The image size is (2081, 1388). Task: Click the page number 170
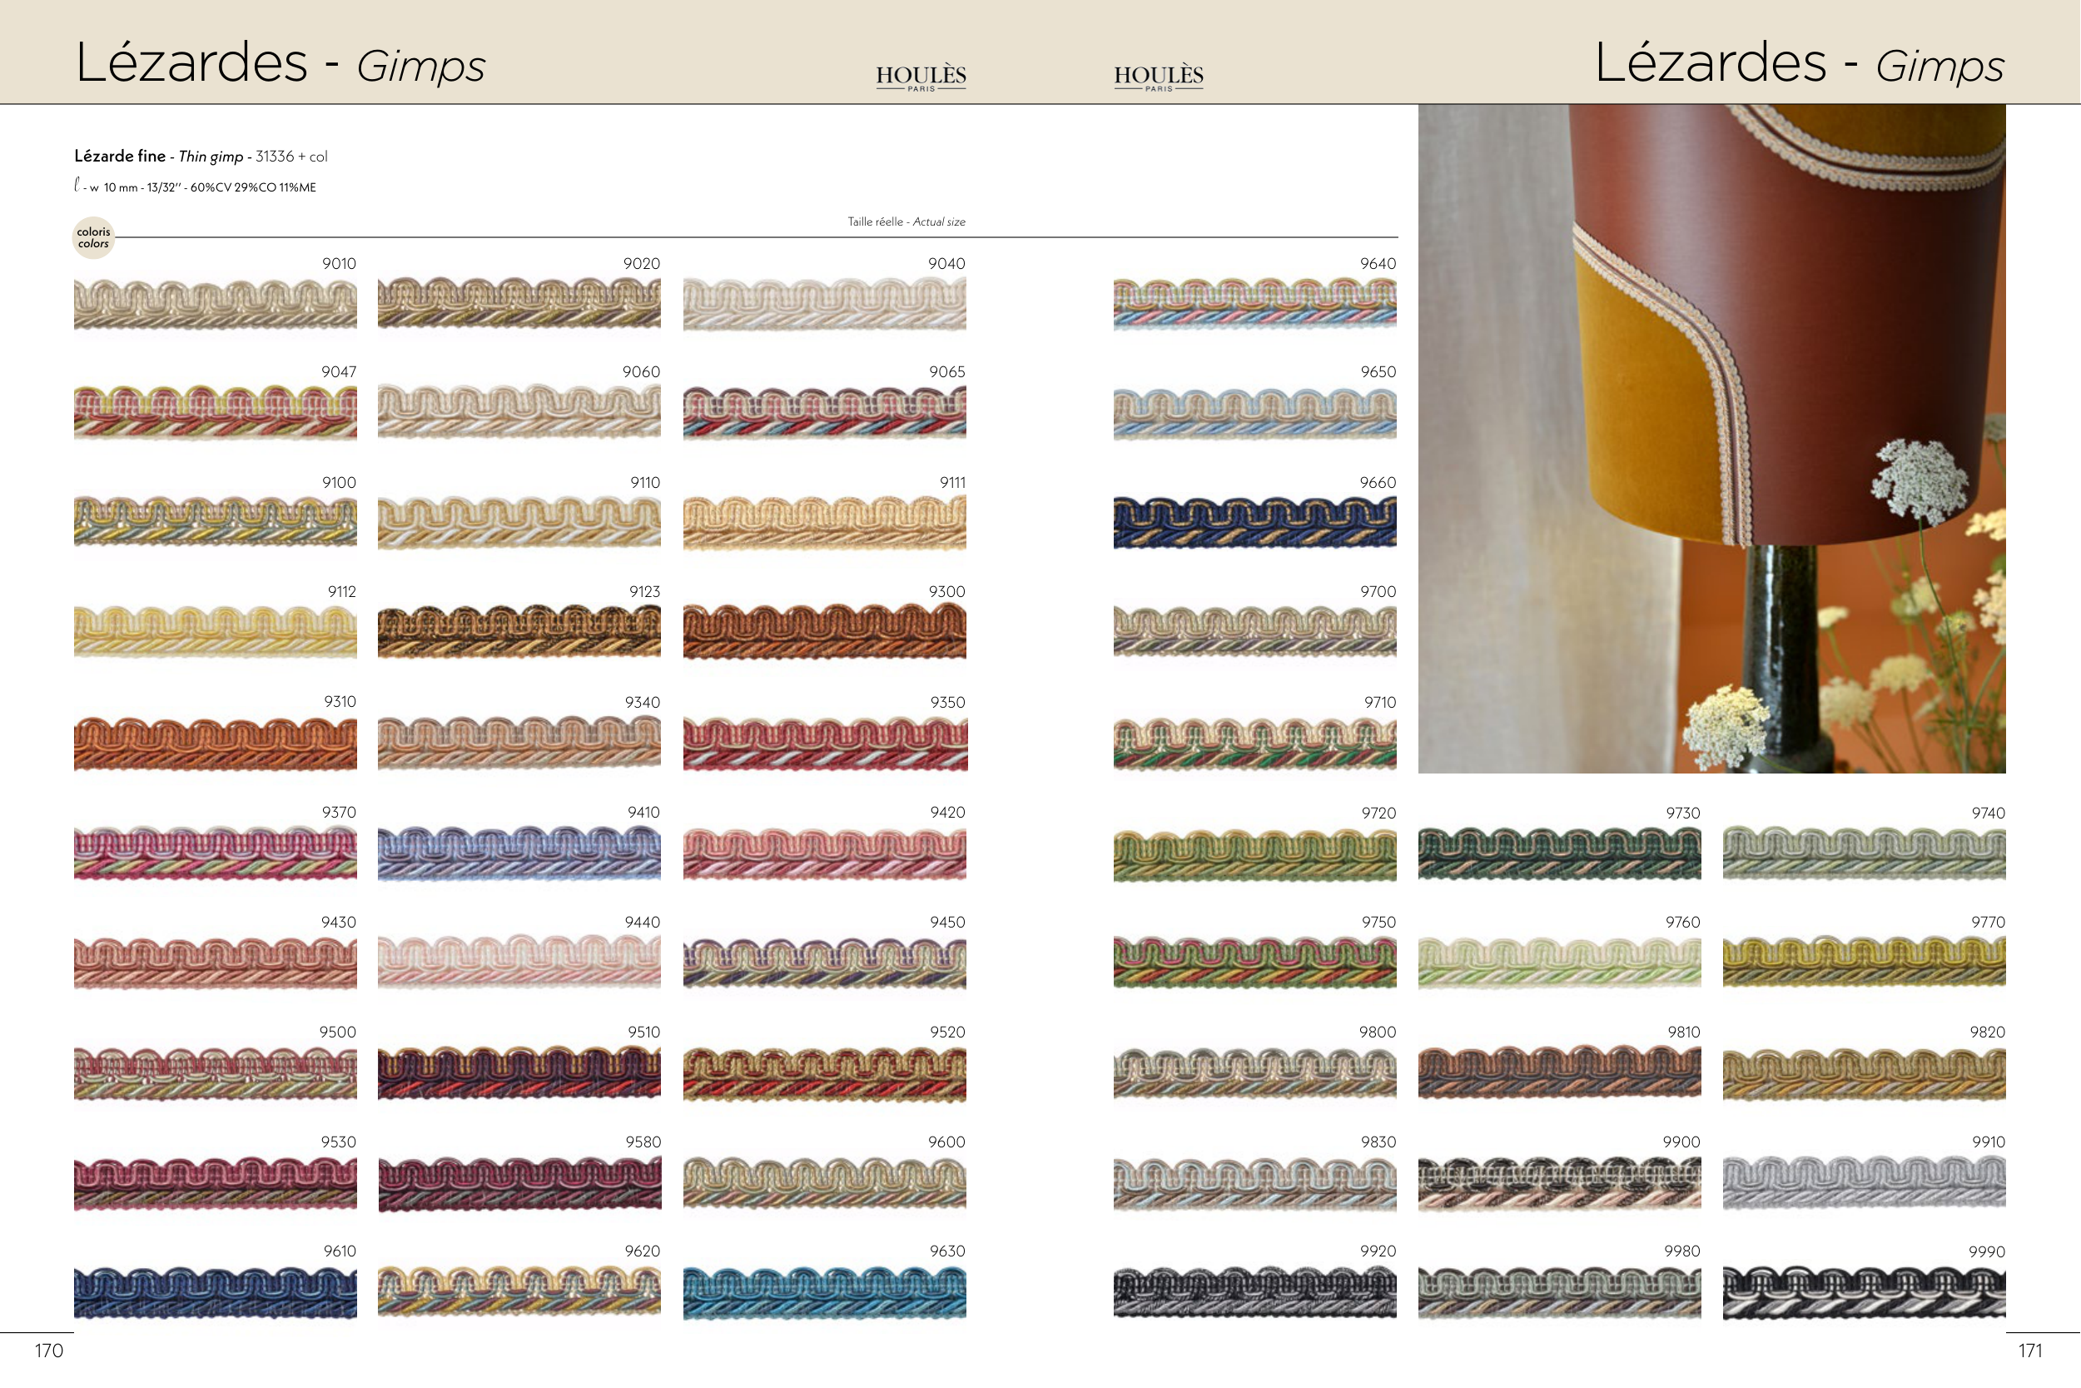(x=48, y=1351)
